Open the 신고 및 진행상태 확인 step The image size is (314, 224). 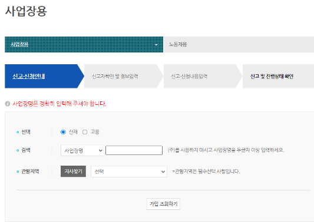(278, 76)
